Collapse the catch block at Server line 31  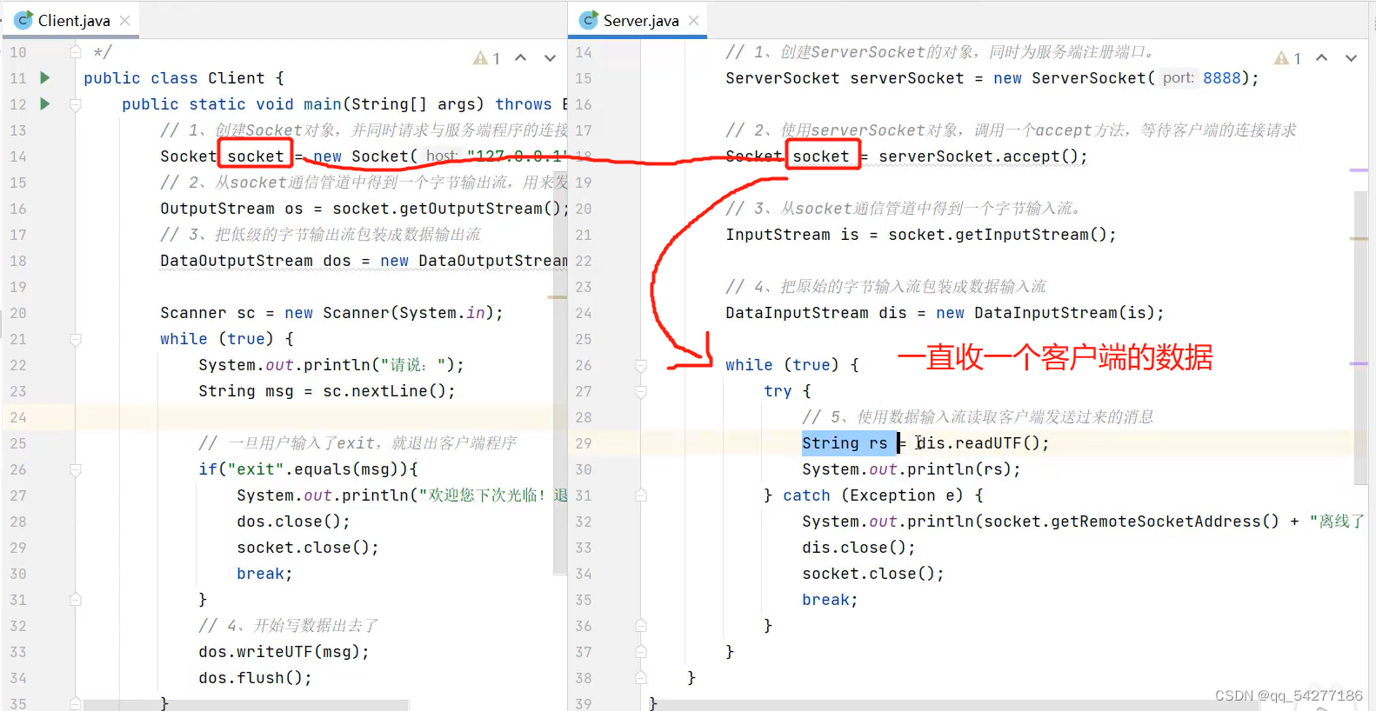tap(641, 495)
